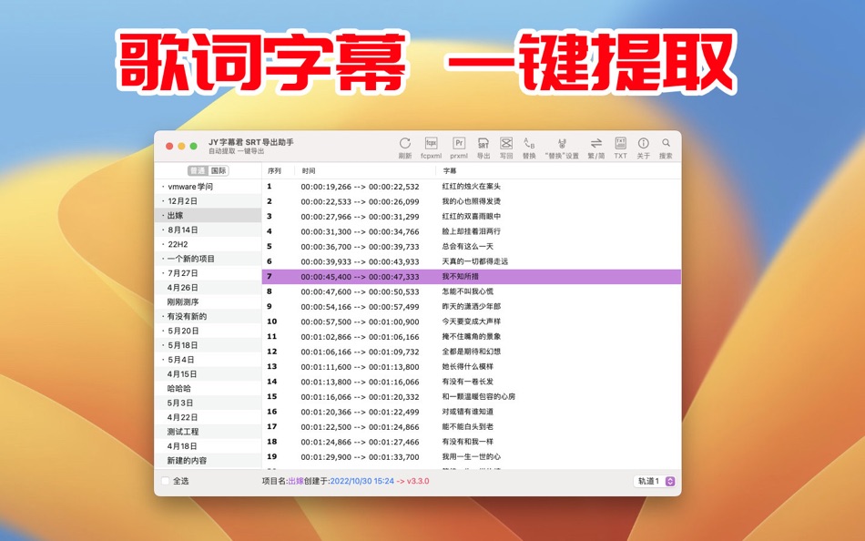Image resolution: width=865 pixels, height=541 pixels.
Task: Select subtitle row 总会有这么一天
Action: click(472, 246)
